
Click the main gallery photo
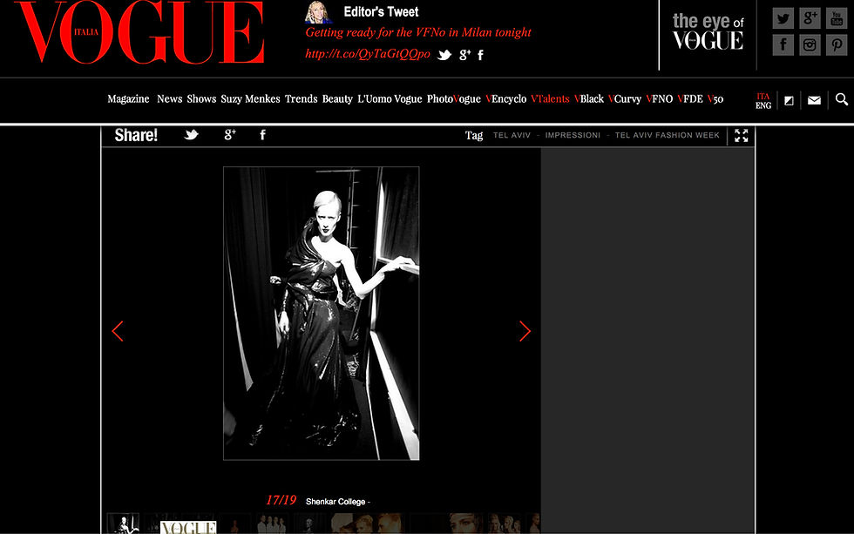pyautogui.click(x=322, y=314)
